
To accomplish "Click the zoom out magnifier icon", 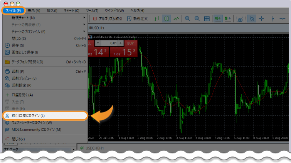I will click(x=197, y=18).
